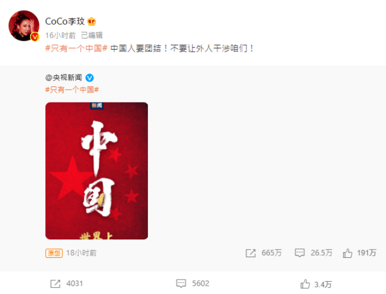Like the post showing 3.4万 likes
The image size is (386, 294).
305,284
